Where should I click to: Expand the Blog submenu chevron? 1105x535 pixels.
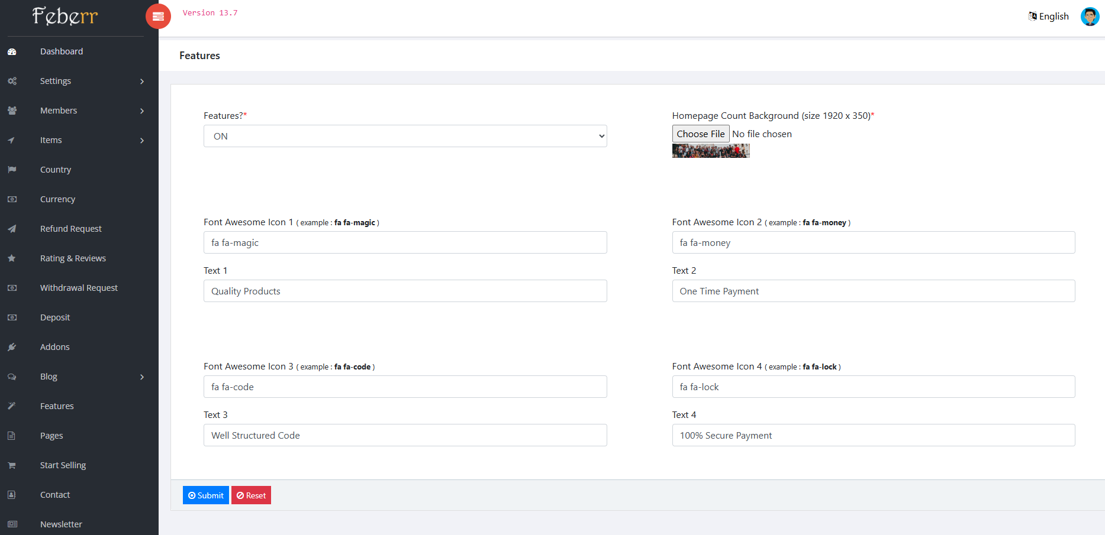tap(142, 377)
